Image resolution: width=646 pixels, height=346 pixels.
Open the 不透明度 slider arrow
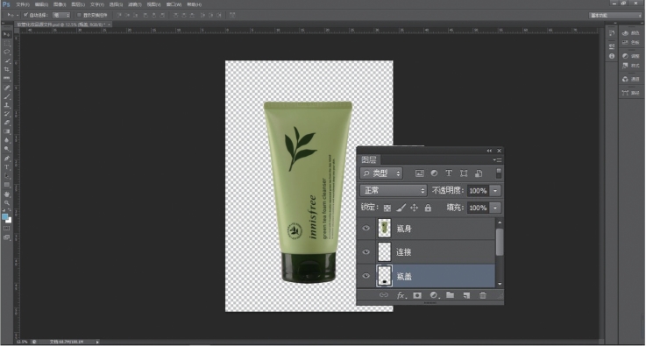click(x=495, y=191)
